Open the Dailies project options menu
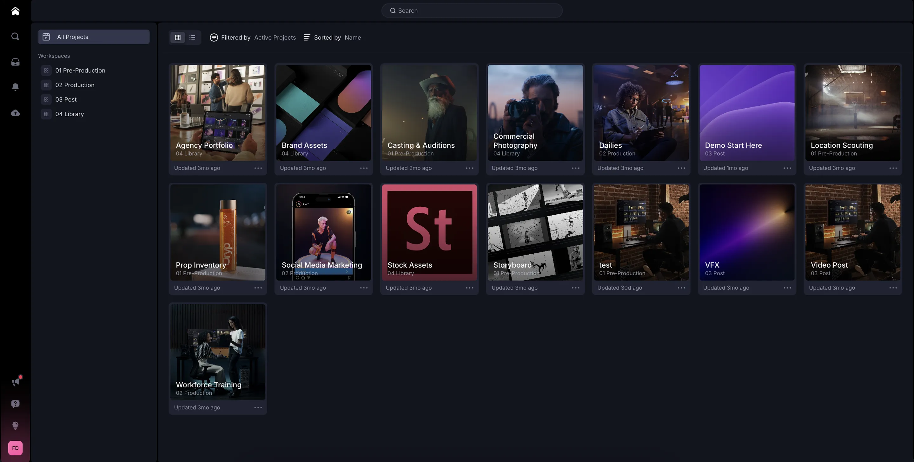This screenshot has width=914, height=462. tap(681, 168)
